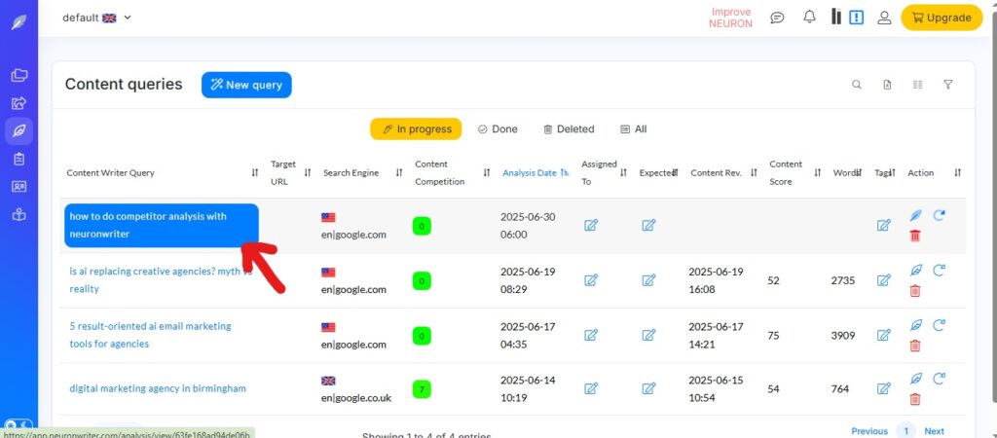The height and width of the screenshot is (438, 997).
Task: Toggle the dark mode switch
Action: pos(18,425)
